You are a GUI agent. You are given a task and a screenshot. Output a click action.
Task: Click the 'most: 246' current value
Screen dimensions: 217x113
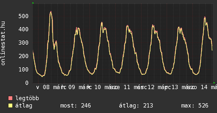[76, 106]
